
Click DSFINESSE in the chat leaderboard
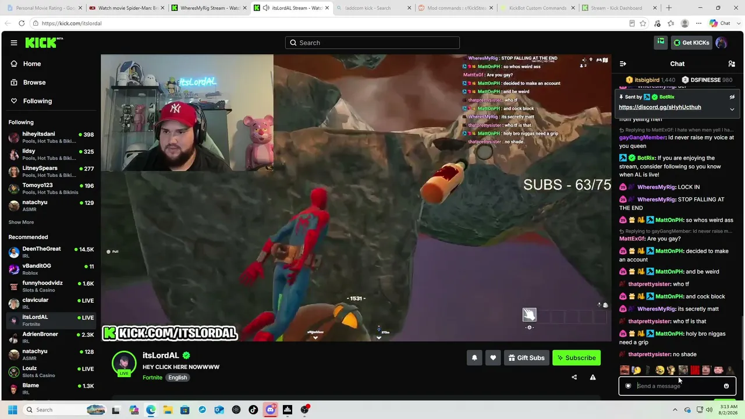click(x=707, y=80)
